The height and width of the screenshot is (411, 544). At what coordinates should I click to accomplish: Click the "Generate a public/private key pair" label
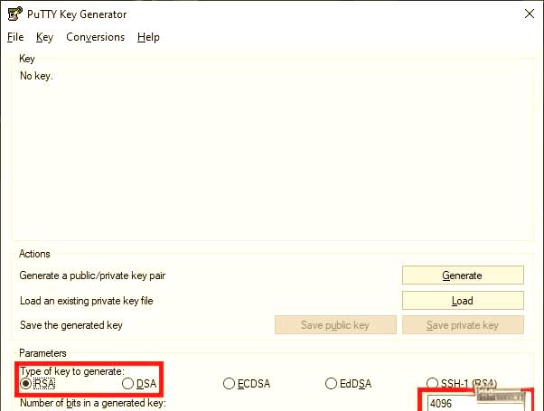pyautogui.click(x=92, y=276)
